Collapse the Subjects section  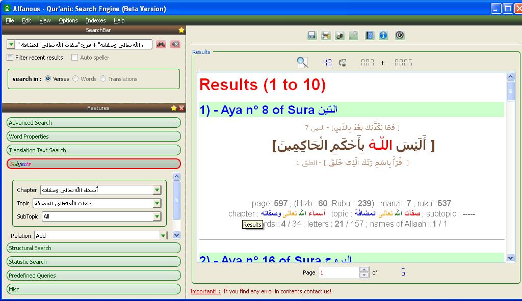[94, 164]
